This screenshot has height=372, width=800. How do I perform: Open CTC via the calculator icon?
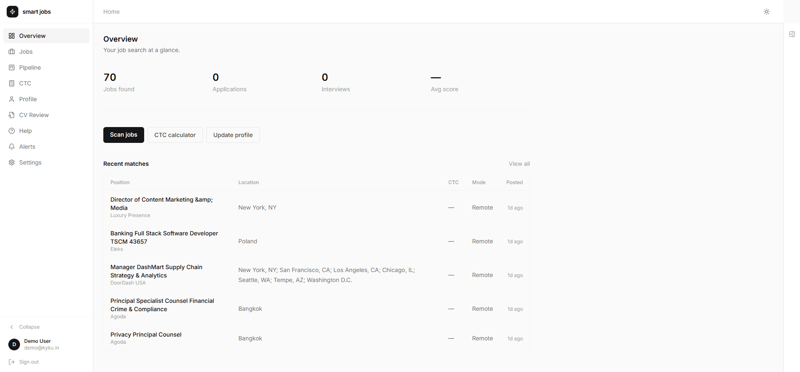tap(12, 83)
